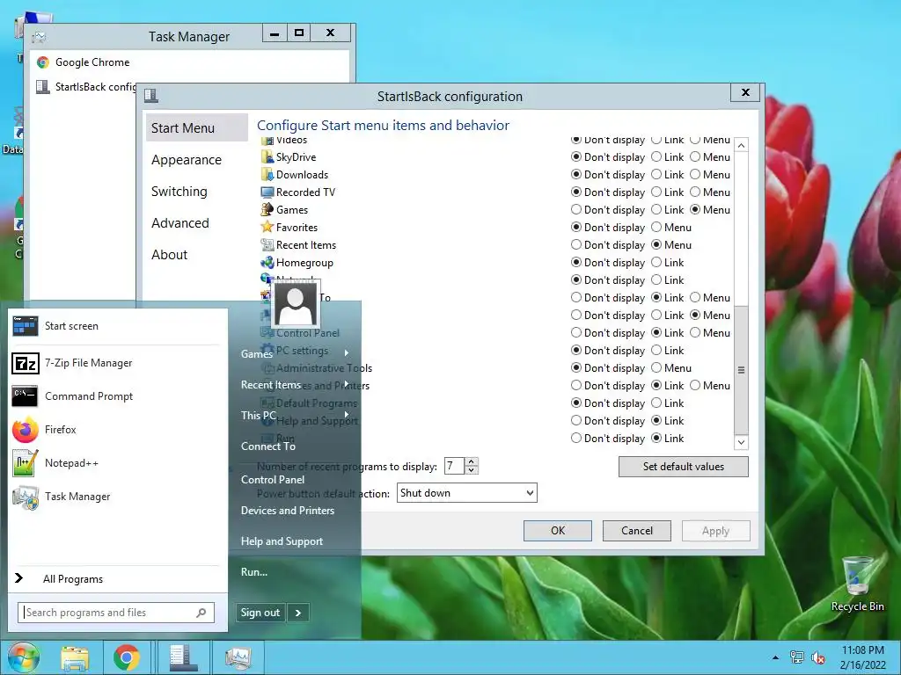This screenshot has height=675, width=901.
Task: Set SkyDrive to Link
Action: point(656,156)
